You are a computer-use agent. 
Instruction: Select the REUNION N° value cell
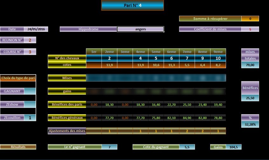30,40
